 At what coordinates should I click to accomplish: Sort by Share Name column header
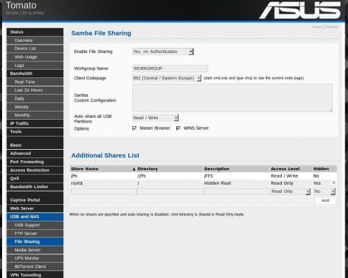tap(85, 169)
